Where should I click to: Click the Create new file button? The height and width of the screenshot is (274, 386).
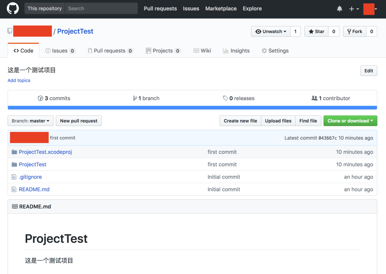tap(240, 121)
